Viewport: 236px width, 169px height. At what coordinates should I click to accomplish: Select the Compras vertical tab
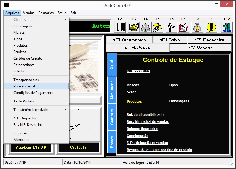click(112, 117)
